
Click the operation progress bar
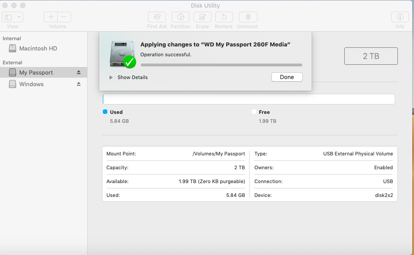(x=221, y=65)
